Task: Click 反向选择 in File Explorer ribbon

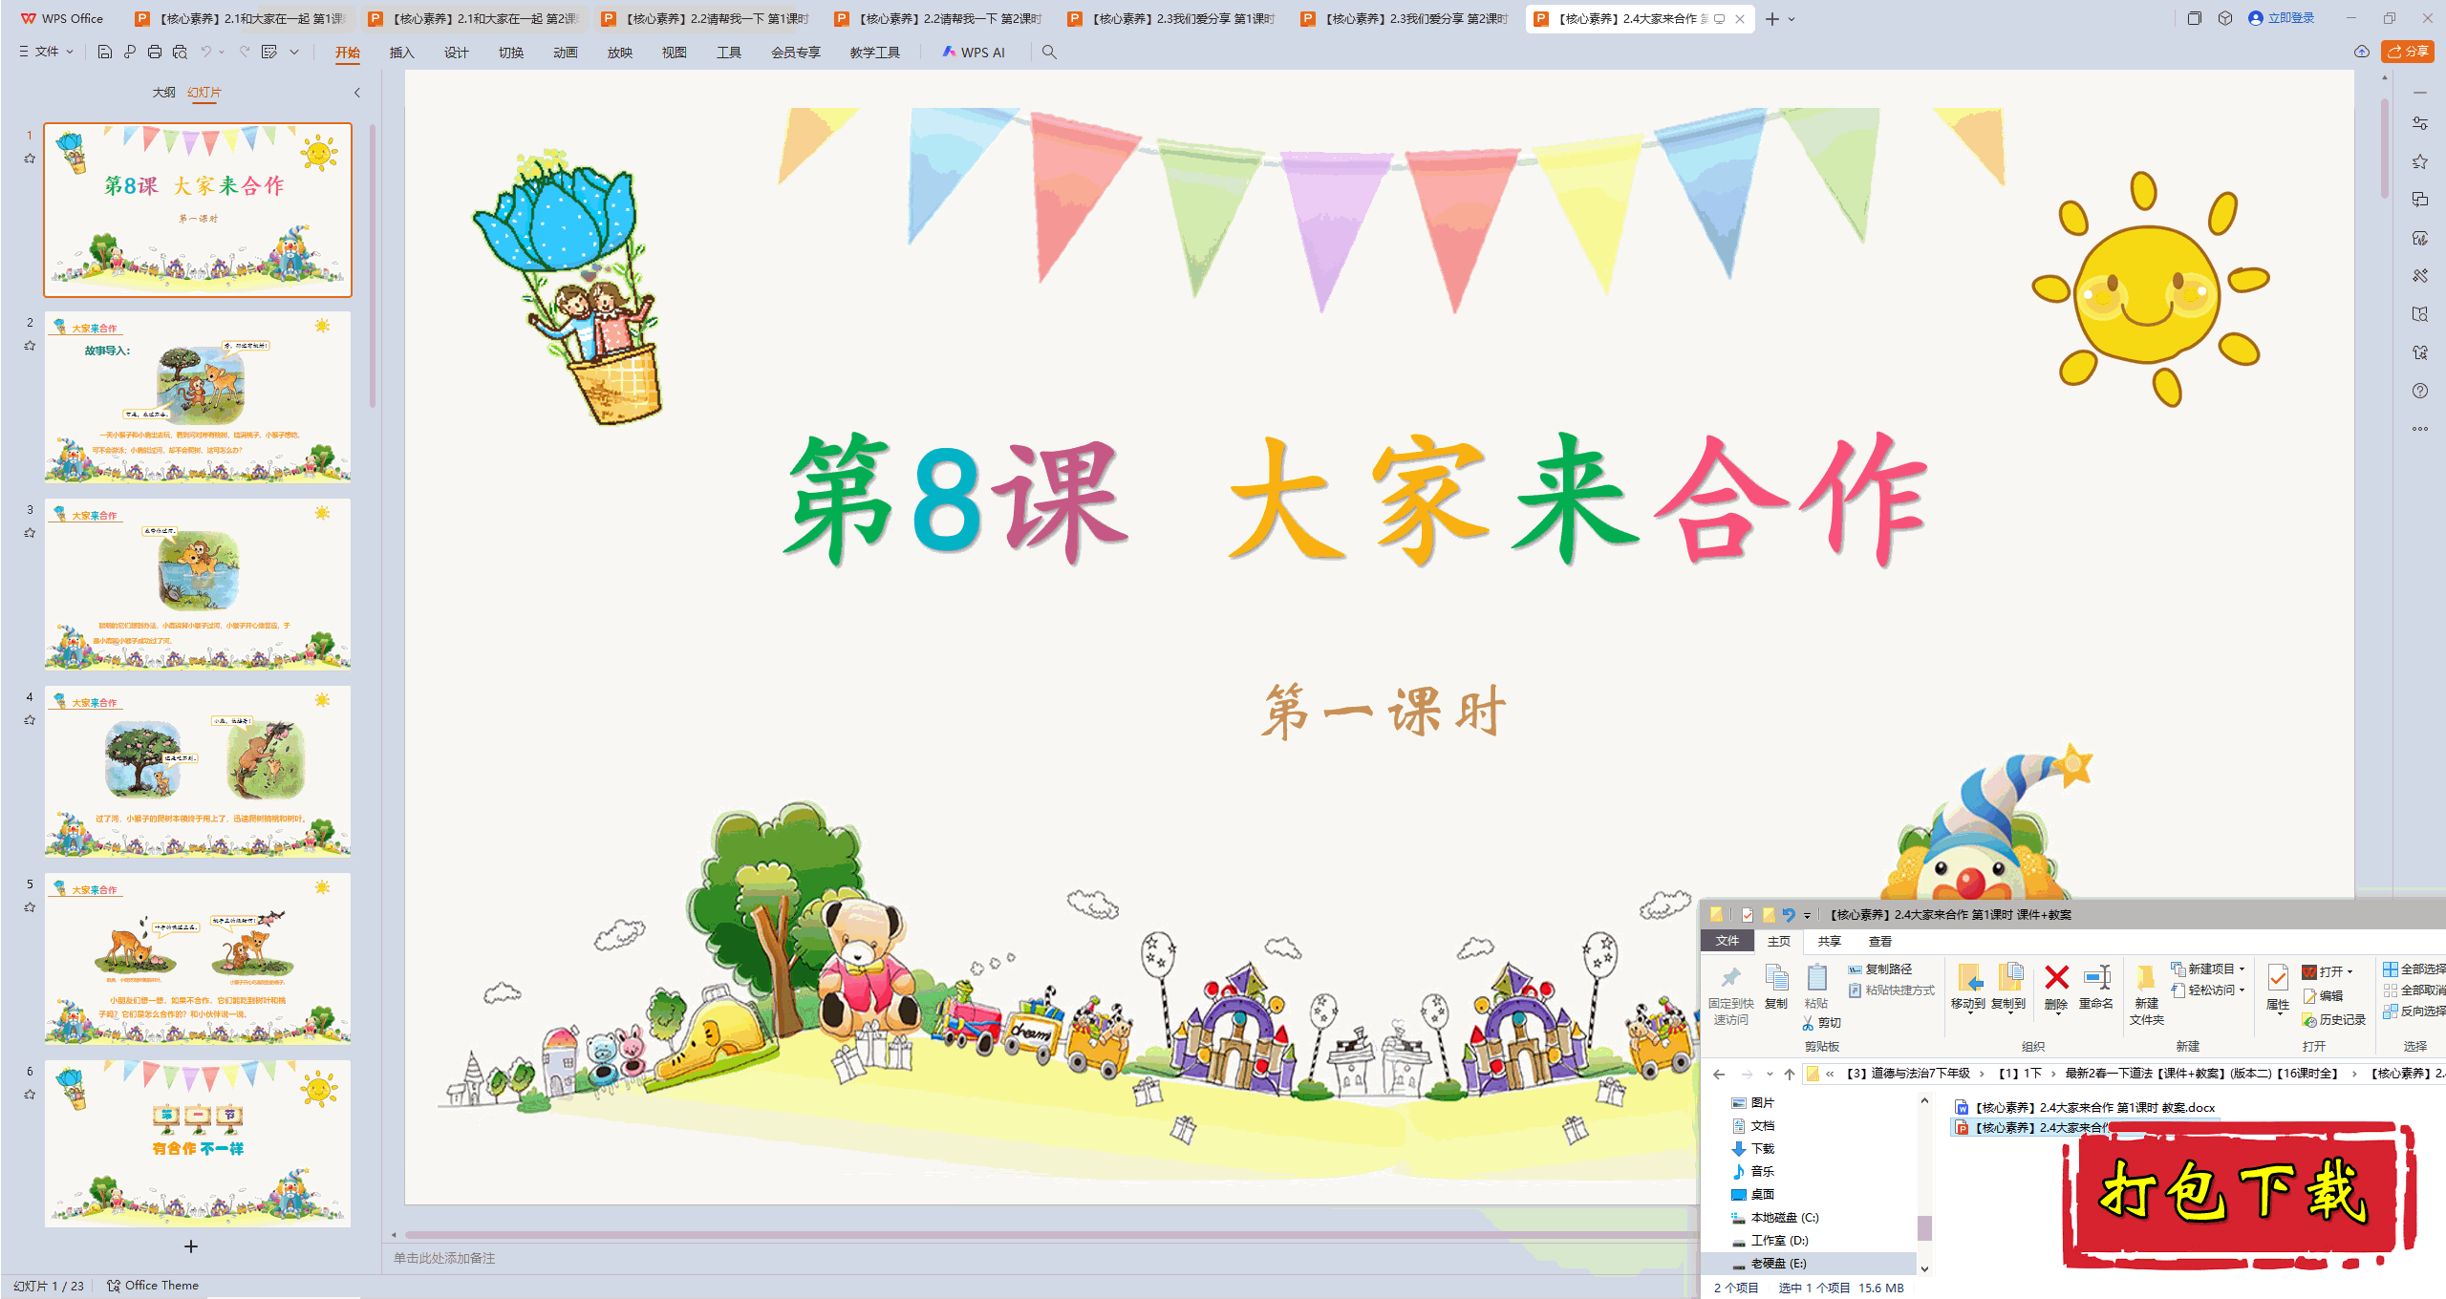Action: tap(2414, 1012)
